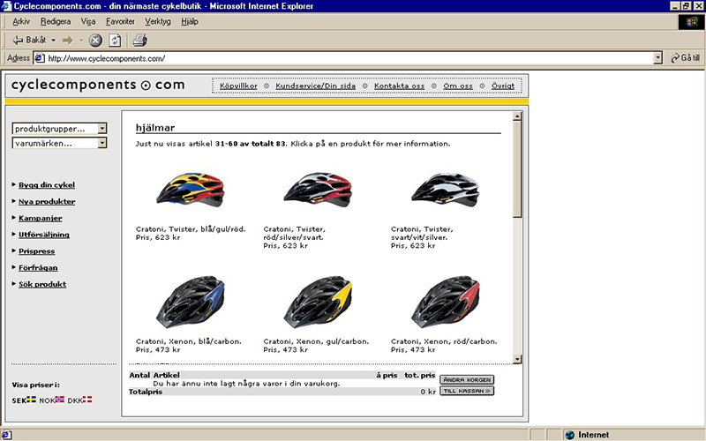Open Xenon röd/carbon helmet image
This screenshot has width=706, height=441.
[446, 302]
